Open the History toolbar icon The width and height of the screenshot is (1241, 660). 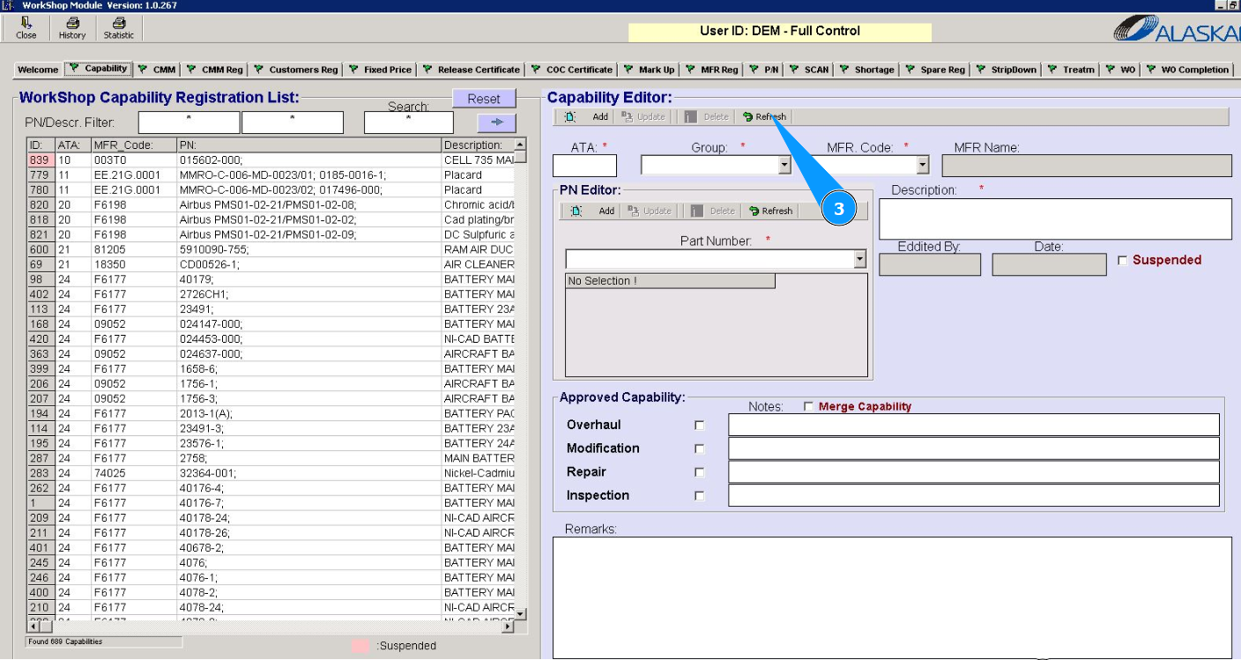click(x=72, y=28)
